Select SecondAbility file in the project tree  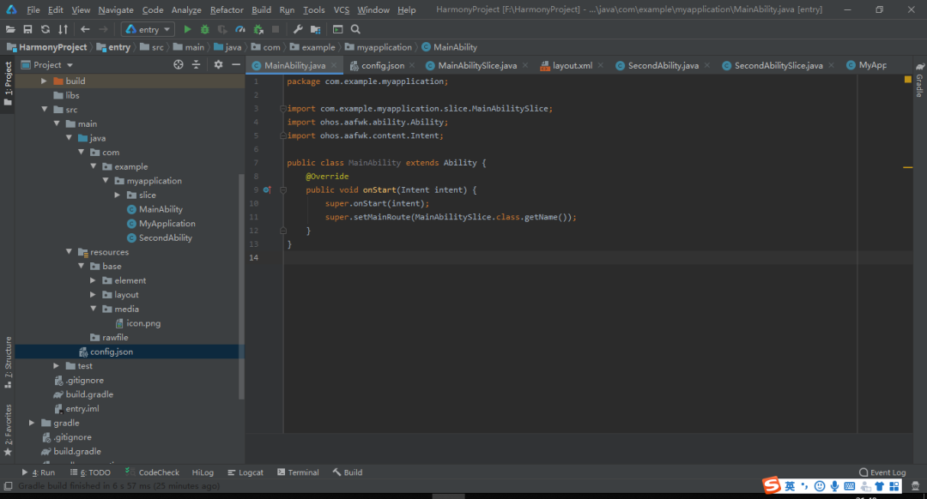click(165, 237)
